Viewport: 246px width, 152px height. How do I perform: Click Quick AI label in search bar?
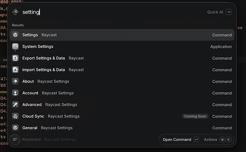tap(215, 12)
